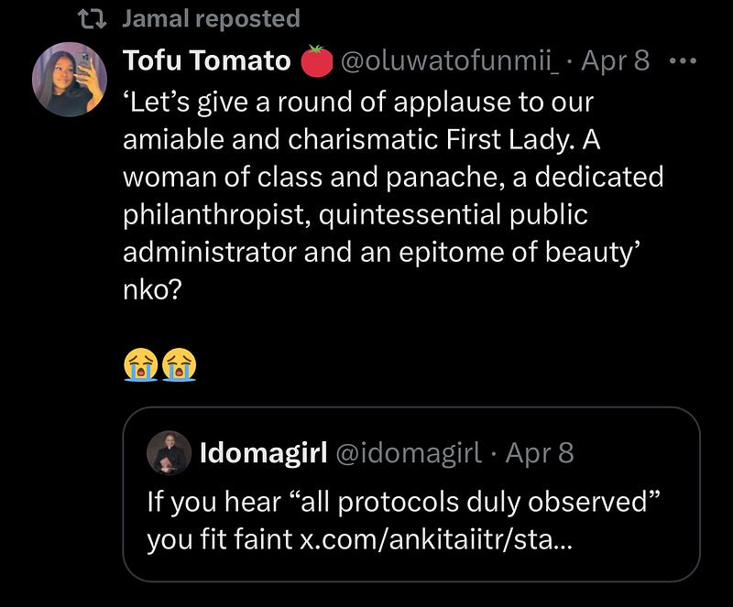The image size is (733, 607).
Task: Click the tomato emoji beside the name
Action: pos(315,62)
